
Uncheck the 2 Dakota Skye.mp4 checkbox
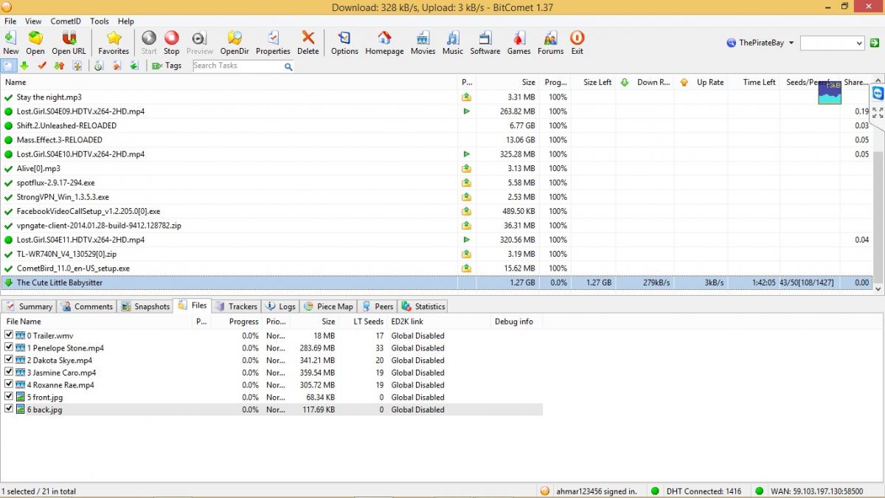[9, 360]
